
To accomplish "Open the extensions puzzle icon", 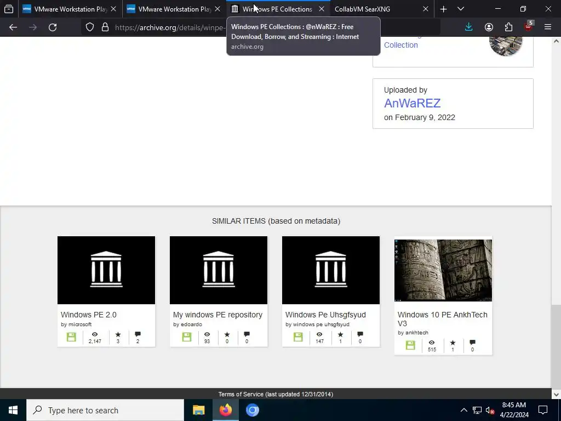I will tap(508, 27).
